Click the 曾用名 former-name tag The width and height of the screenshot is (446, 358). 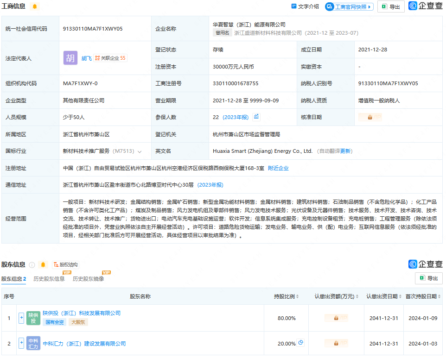tap(222, 33)
